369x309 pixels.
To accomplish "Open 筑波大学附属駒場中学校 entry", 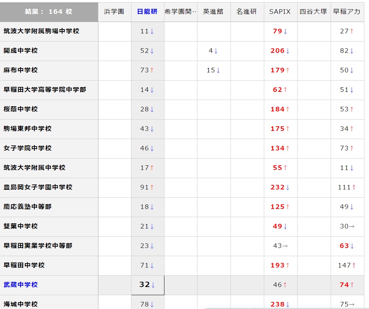I will coord(42,31).
